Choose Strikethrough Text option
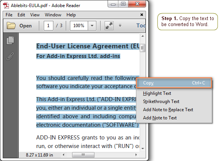 click(x=161, y=102)
